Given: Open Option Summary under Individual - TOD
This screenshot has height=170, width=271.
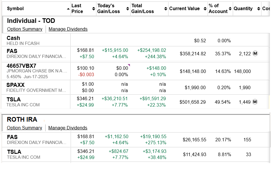Looking at the screenshot, I should (25, 29).
